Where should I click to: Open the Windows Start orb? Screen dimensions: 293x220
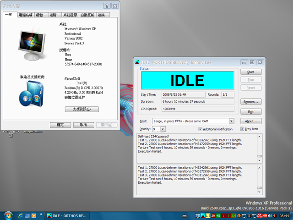(x=8, y=216)
